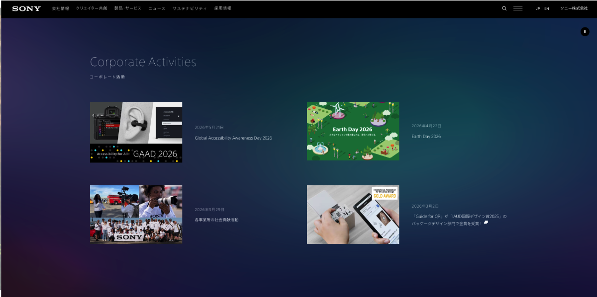Click the date 2026年3月2日
Image resolution: width=597 pixels, height=297 pixels.
tap(425, 206)
